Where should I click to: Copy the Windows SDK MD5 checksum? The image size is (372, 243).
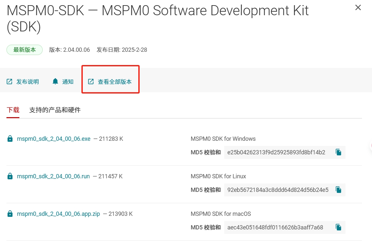[338, 152]
